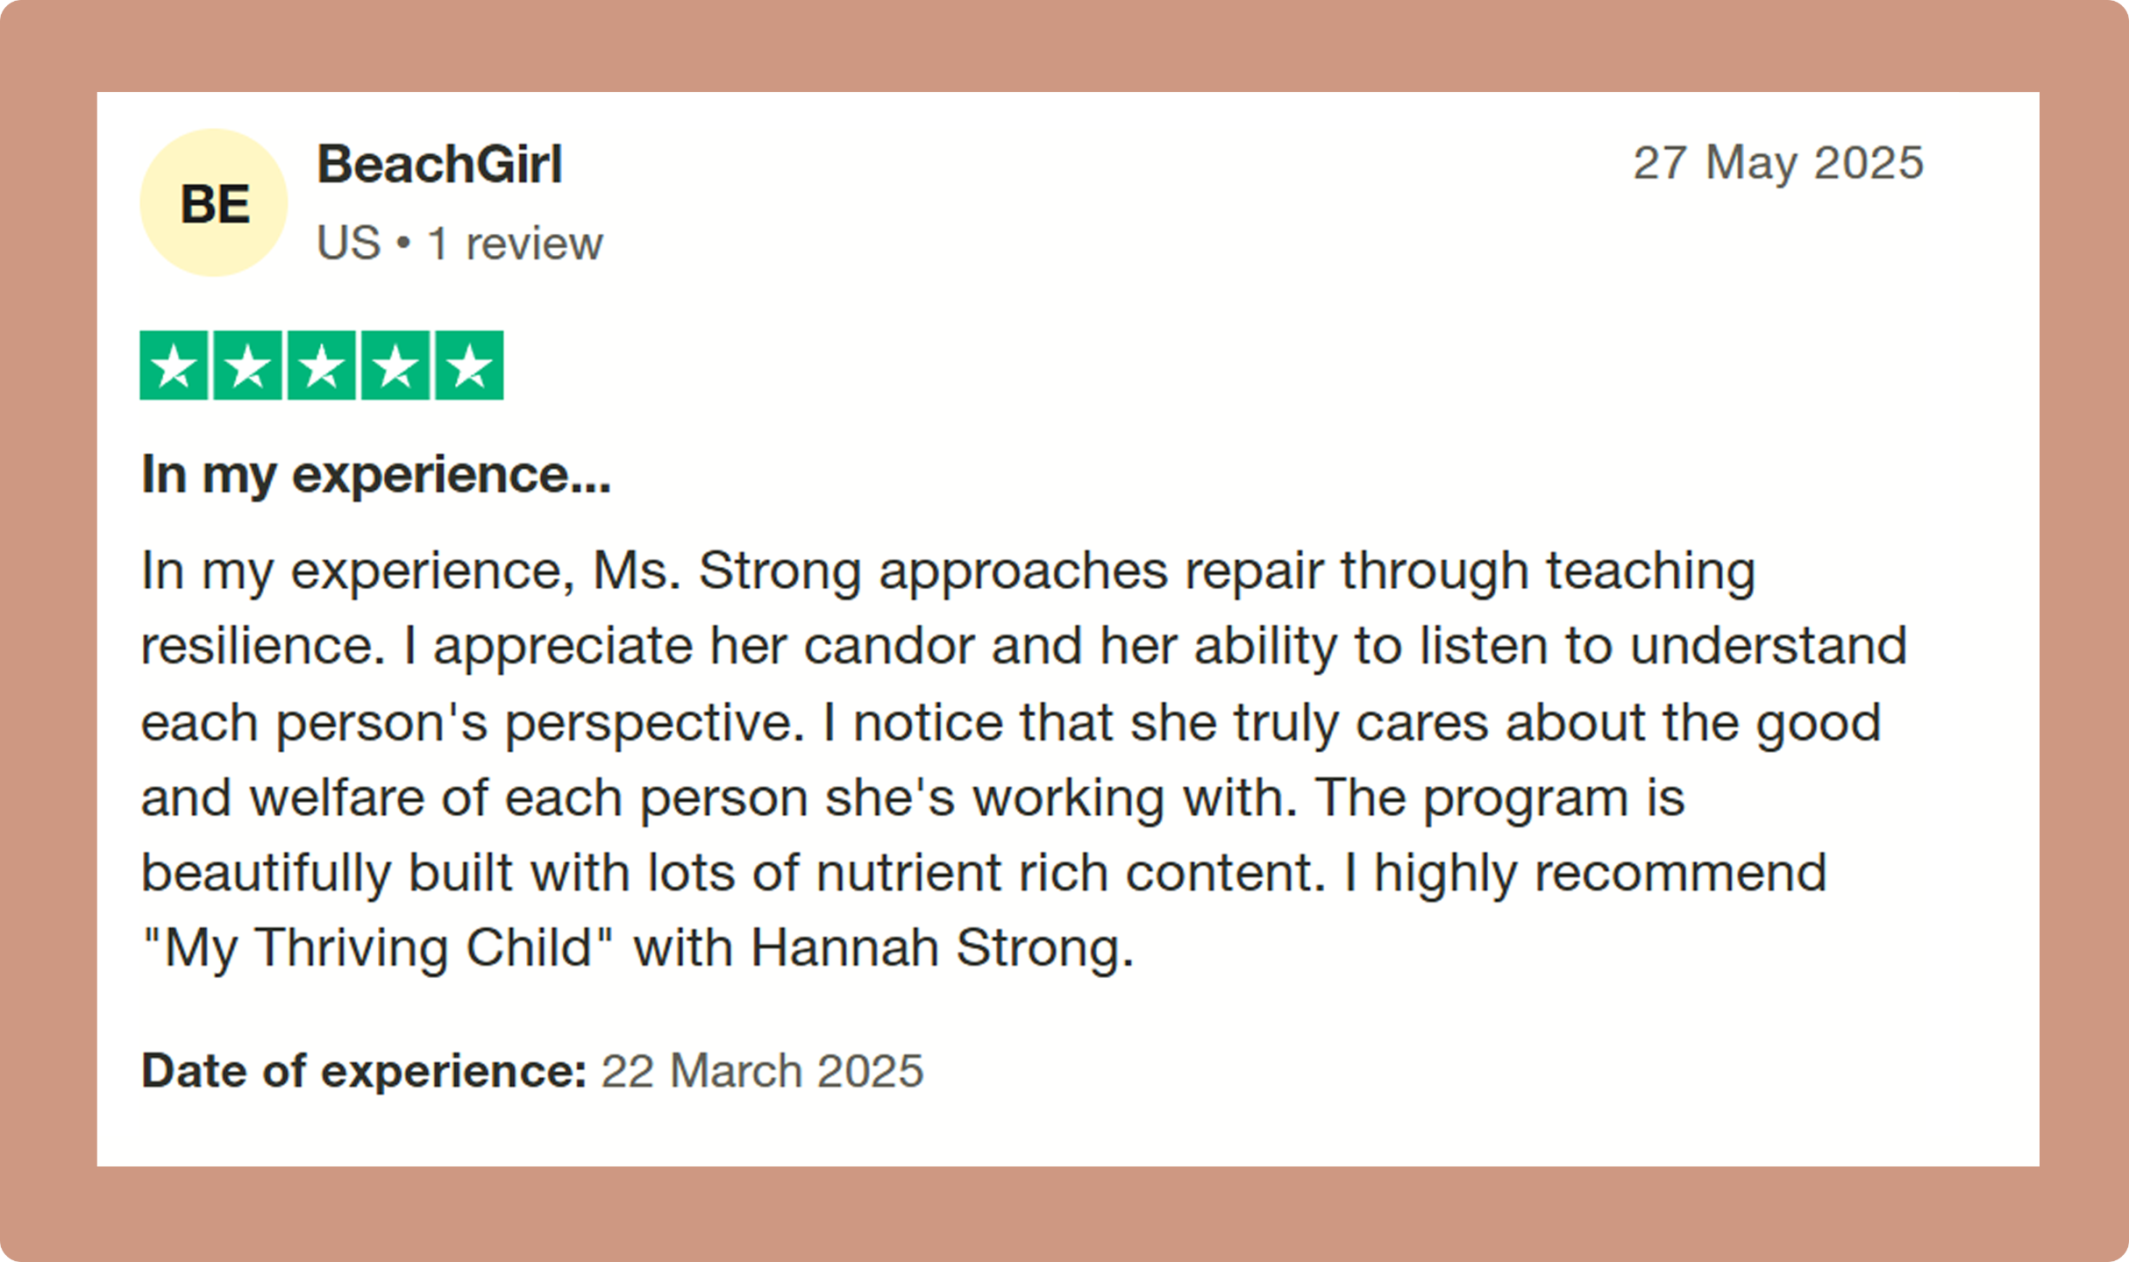Click the 'US • 1 review' text
This screenshot has width=2129, height=1262.
(x=459, y=243)
